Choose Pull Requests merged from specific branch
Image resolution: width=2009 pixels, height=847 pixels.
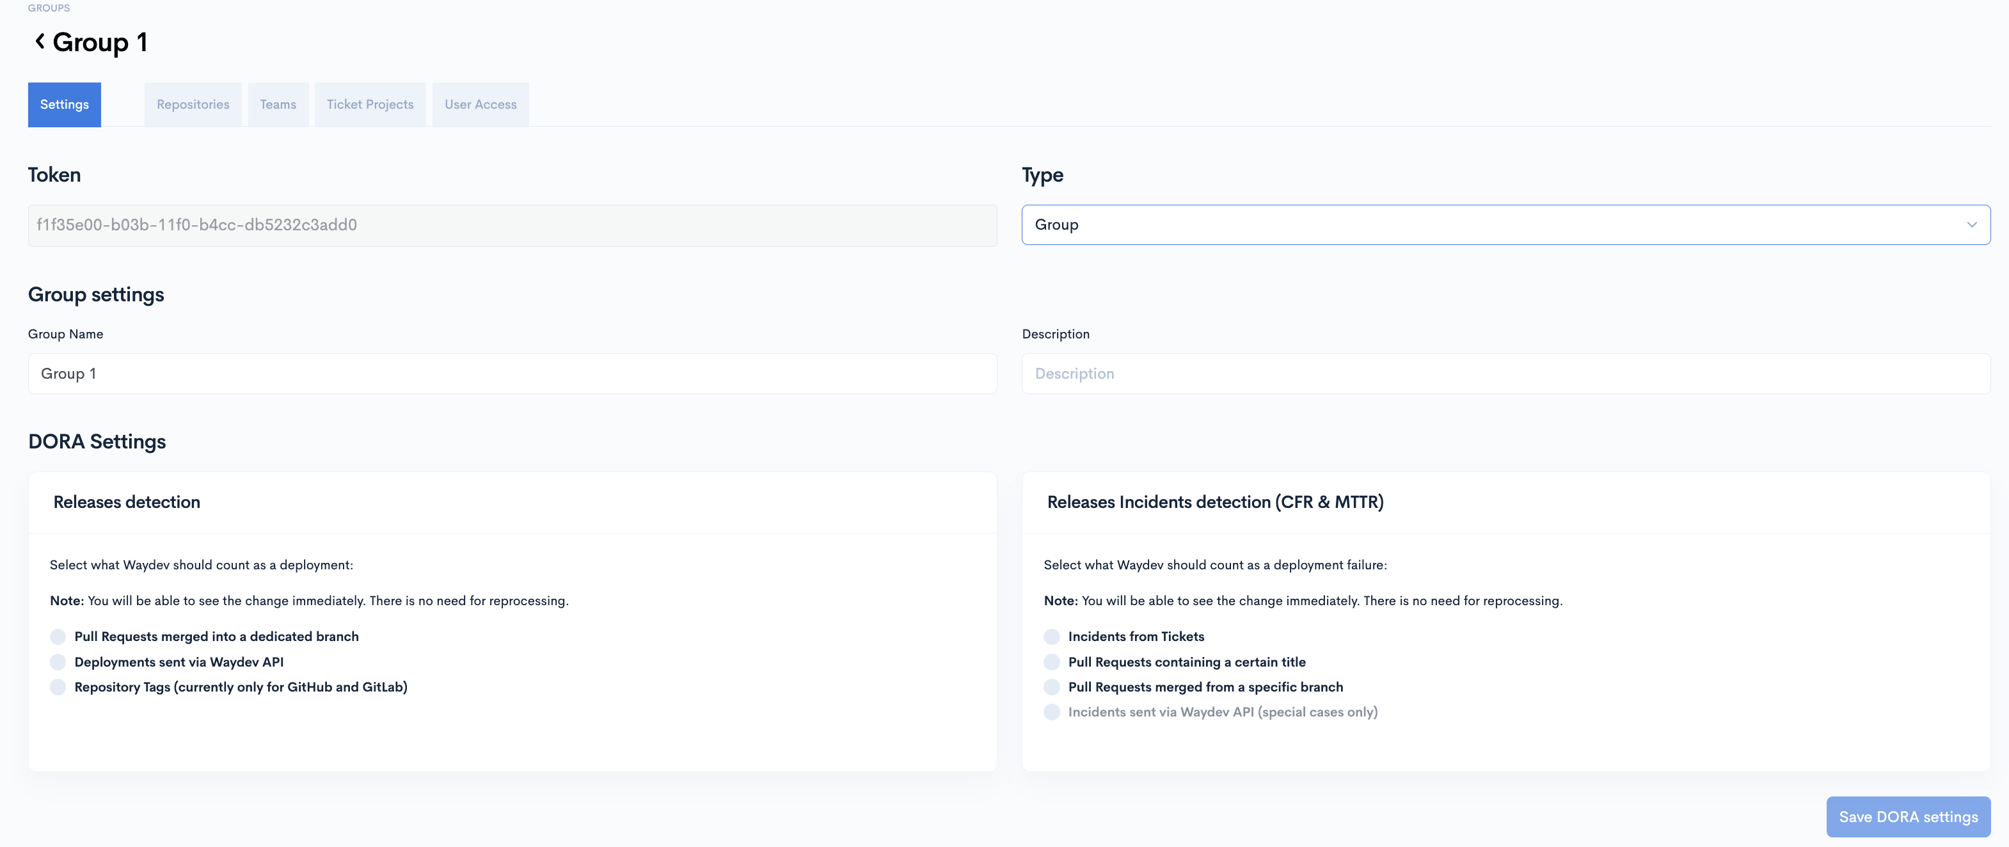coord(1051,687)
